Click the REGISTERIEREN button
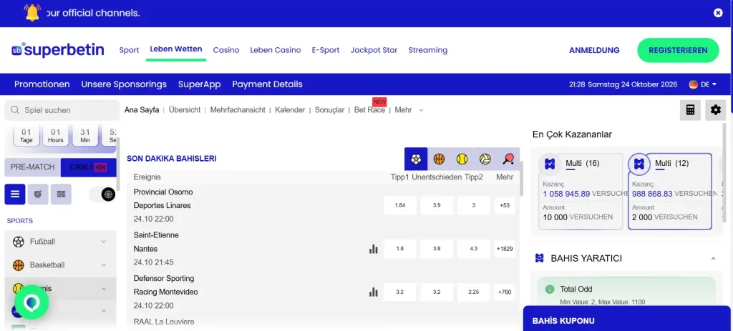 tap(678, 51)
